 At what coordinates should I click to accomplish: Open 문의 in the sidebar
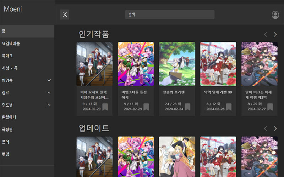pos(27,142)
